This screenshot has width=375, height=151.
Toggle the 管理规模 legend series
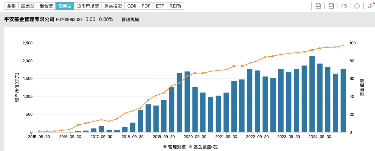tap(174, 147)
